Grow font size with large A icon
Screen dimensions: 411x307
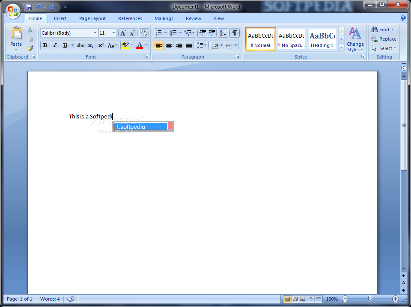(x=123, y=33)
